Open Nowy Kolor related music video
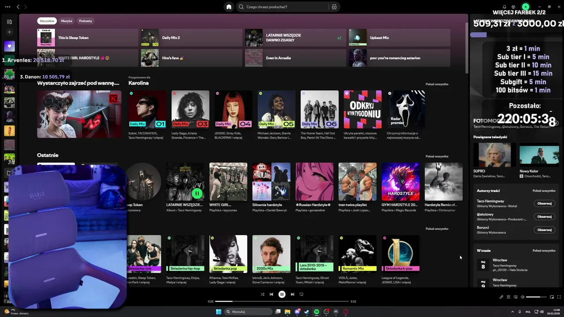The width and height of the screenshot is (564, 317). point(539,155)
